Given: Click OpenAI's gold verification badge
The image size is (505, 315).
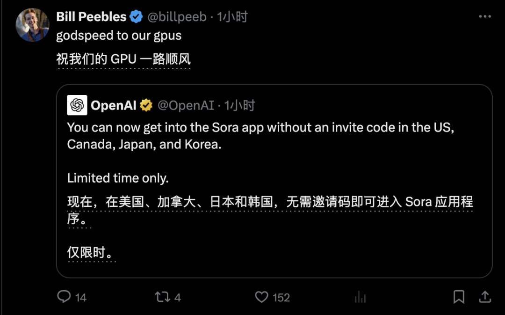Looking at the screenshot, I should pos(146,105).
